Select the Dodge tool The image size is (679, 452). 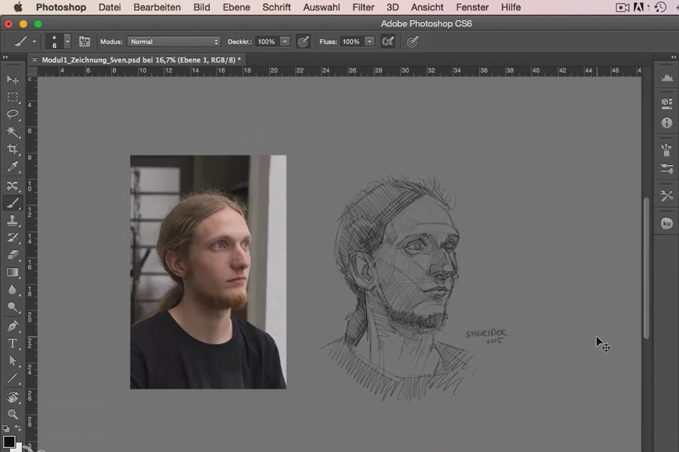click(x=12, y=307)
